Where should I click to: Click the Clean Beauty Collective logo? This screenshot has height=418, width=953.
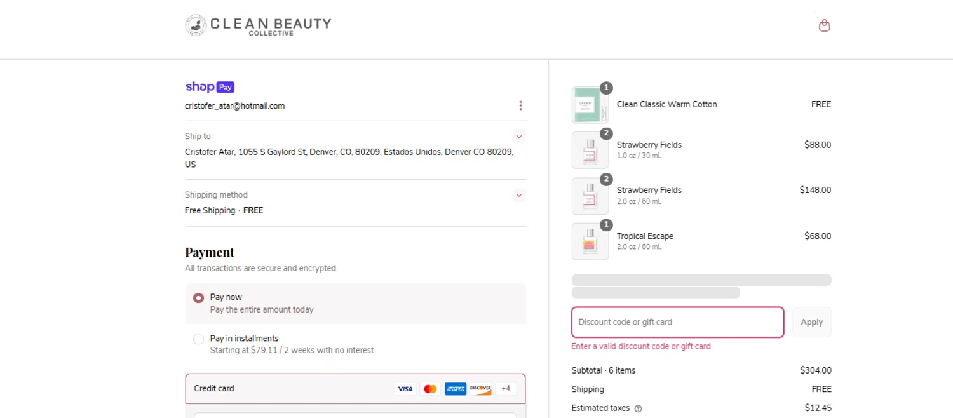258,25
